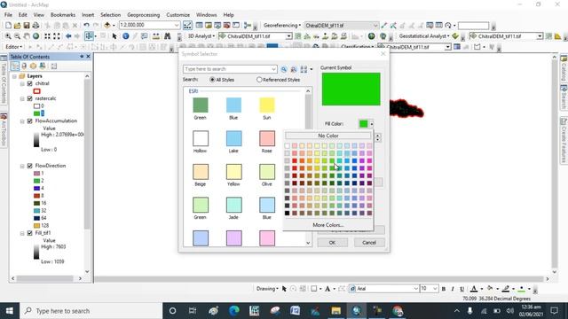Select the All Styles radio button
Image resolution: width=568 pixels, height=319 pixels.
coord(212,80)
